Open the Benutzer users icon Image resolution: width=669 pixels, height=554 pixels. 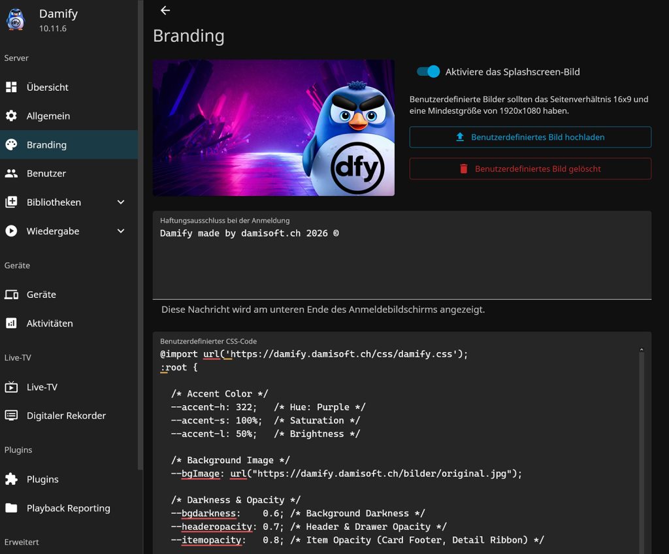tap(11, 173)
